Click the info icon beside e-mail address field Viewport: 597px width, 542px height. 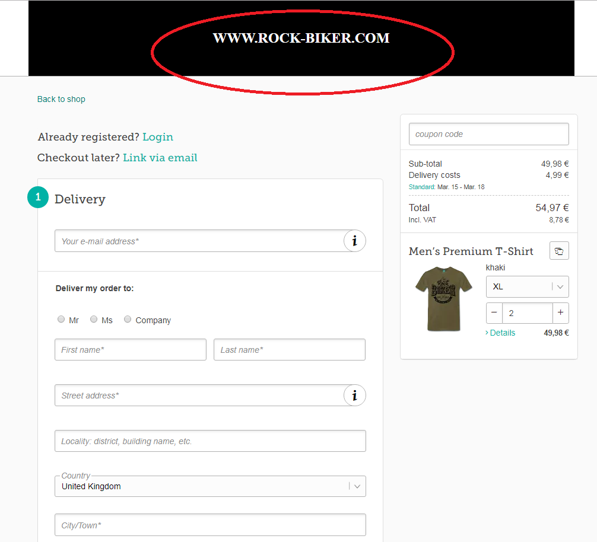(x=354, y=241)
